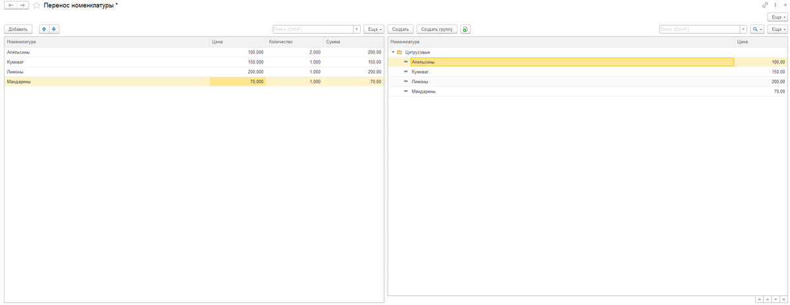
Task: Select Кумкват in the right tree
Action: (589, 72)
